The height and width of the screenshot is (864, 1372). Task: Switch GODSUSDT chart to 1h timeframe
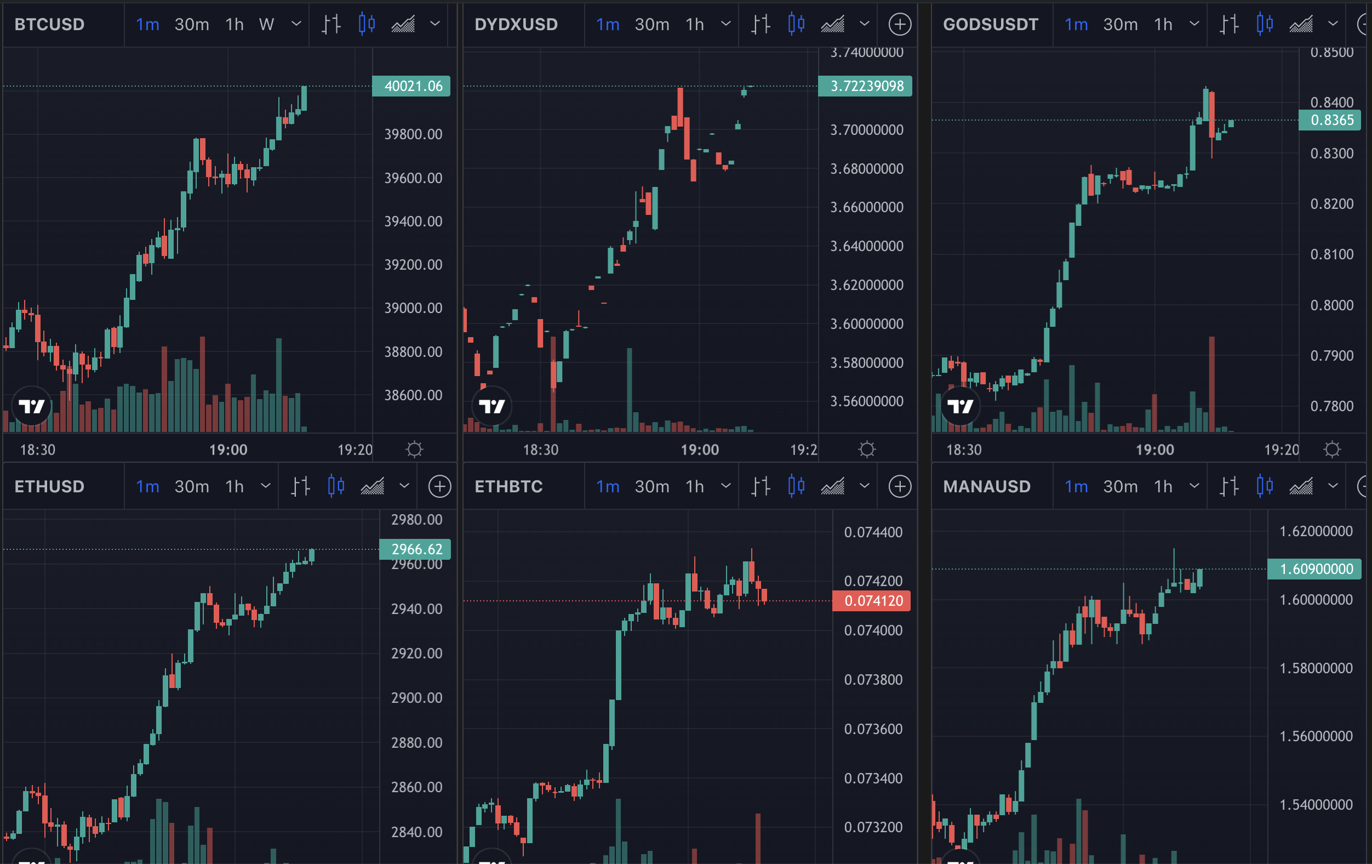[1163, 25]
